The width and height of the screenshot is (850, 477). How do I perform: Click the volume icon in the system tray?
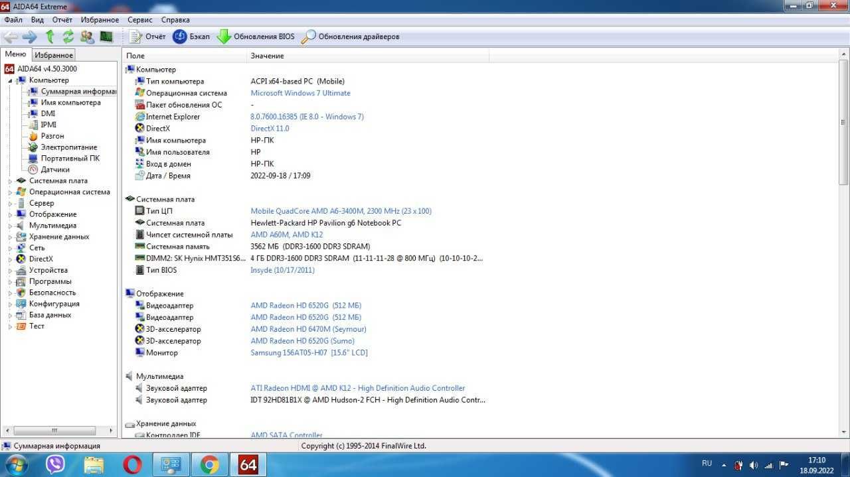coord(753,464)
